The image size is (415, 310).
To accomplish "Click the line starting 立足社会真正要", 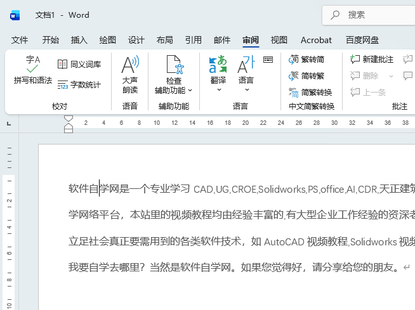I will click(x=242, y=242).
